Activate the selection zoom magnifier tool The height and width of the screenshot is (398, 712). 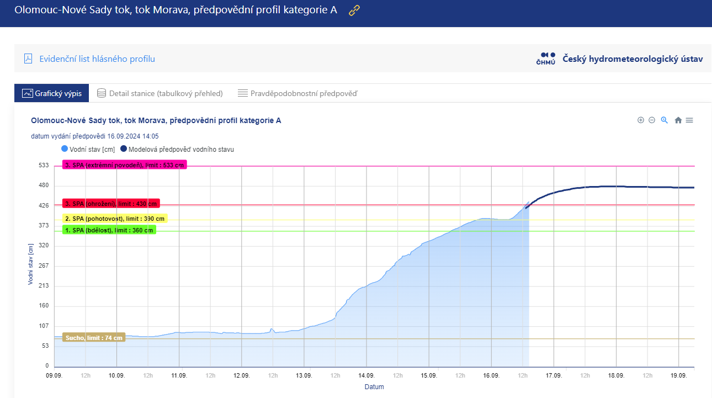point(665,120)
